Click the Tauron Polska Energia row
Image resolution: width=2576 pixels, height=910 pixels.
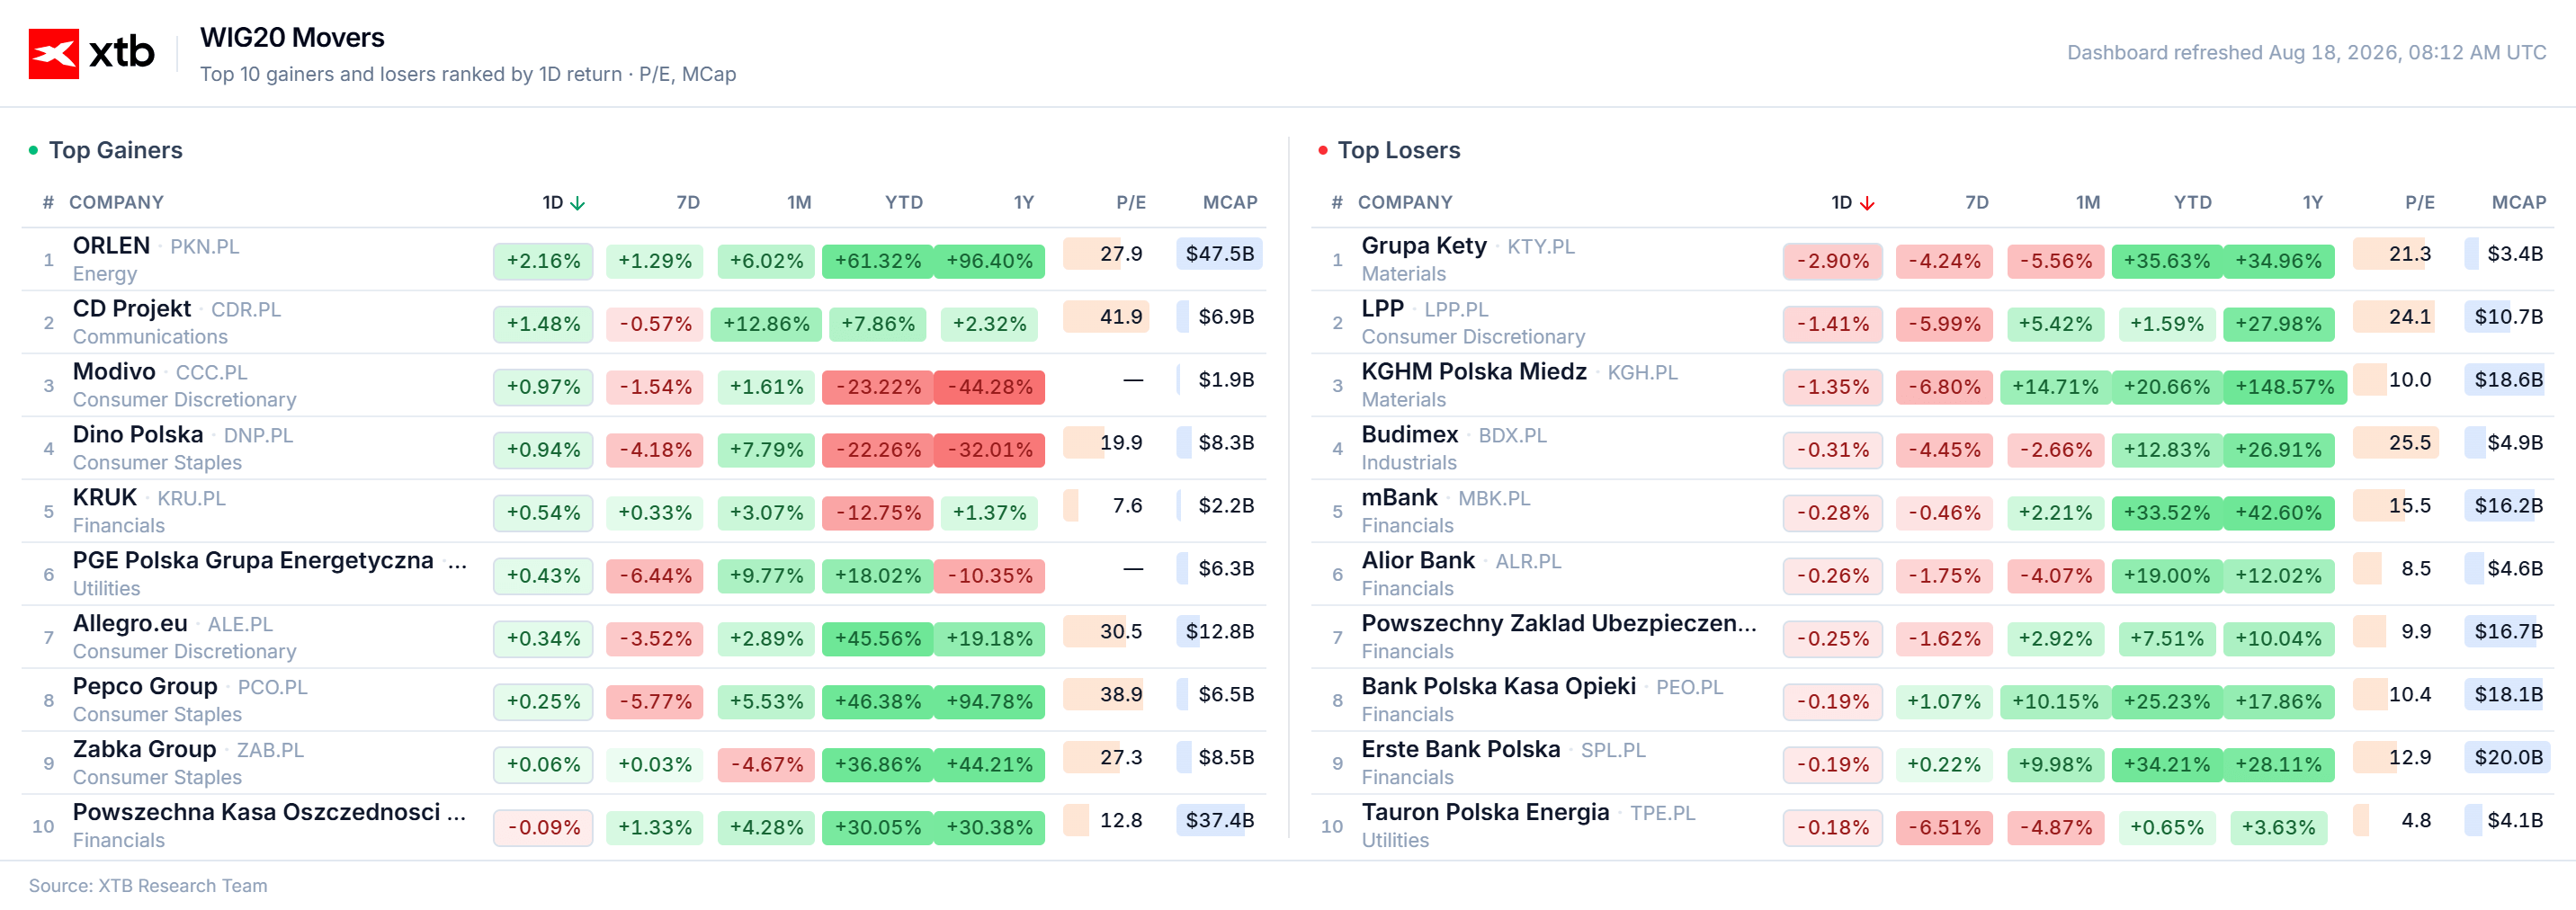[1932, 825]
